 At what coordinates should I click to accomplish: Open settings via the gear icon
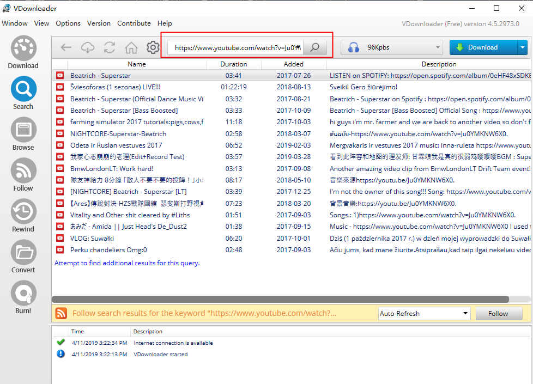(x=153, y=47)
